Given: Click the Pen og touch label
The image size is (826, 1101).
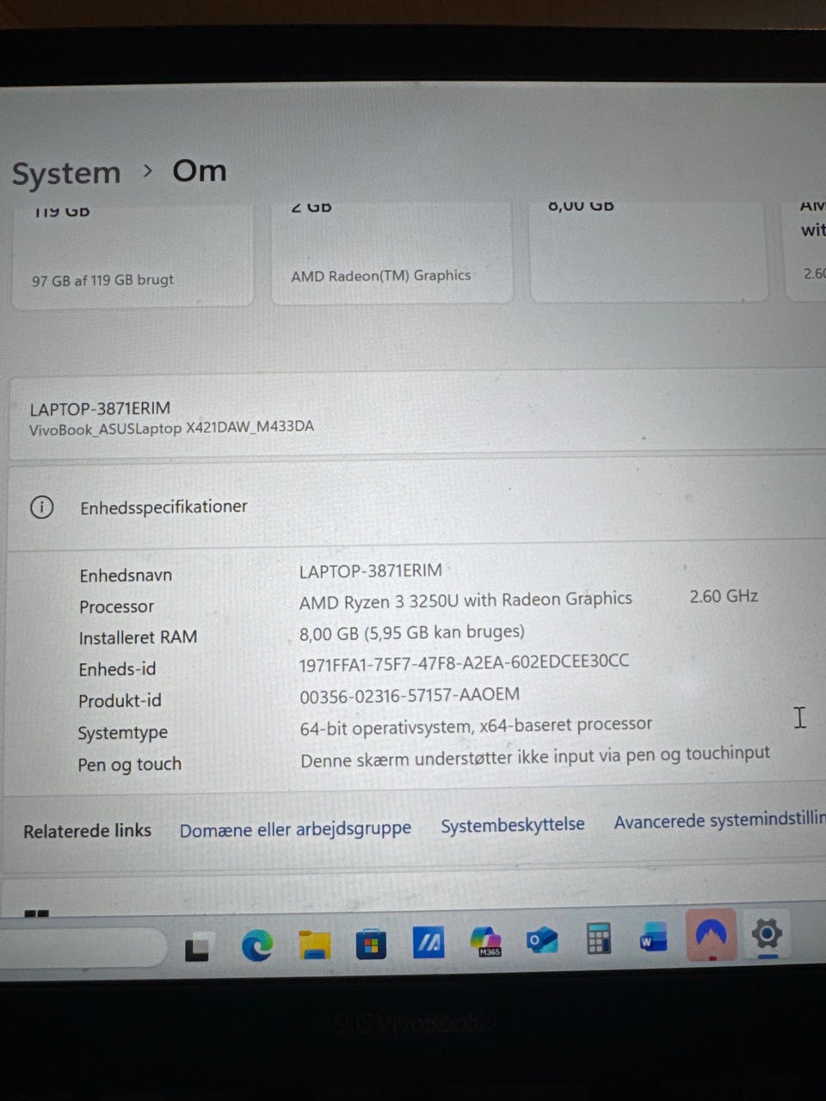Looking at the screenshot, I should point(129,765).
